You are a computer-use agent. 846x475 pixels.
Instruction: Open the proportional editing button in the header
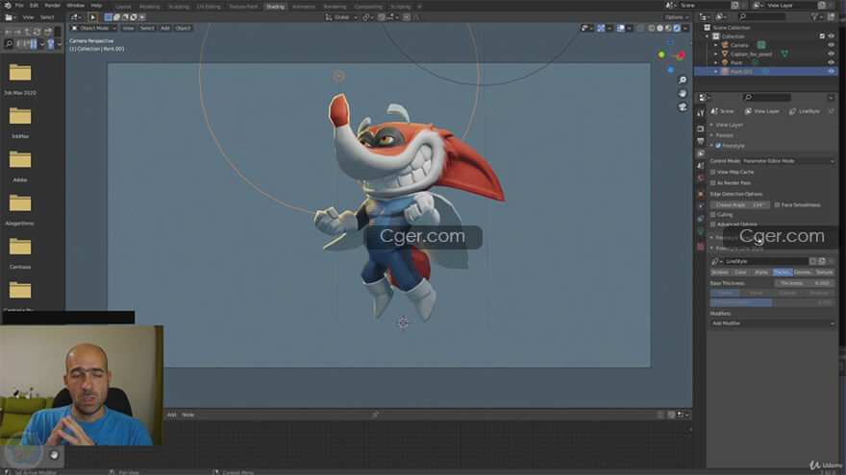(x=407, y=17)
